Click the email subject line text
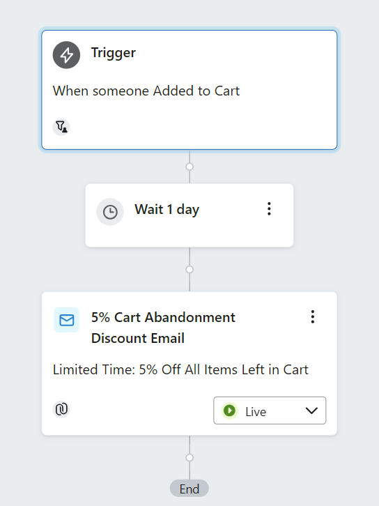Image resolution: width=379 pixels, height=506 pixels. pos(180,369)
